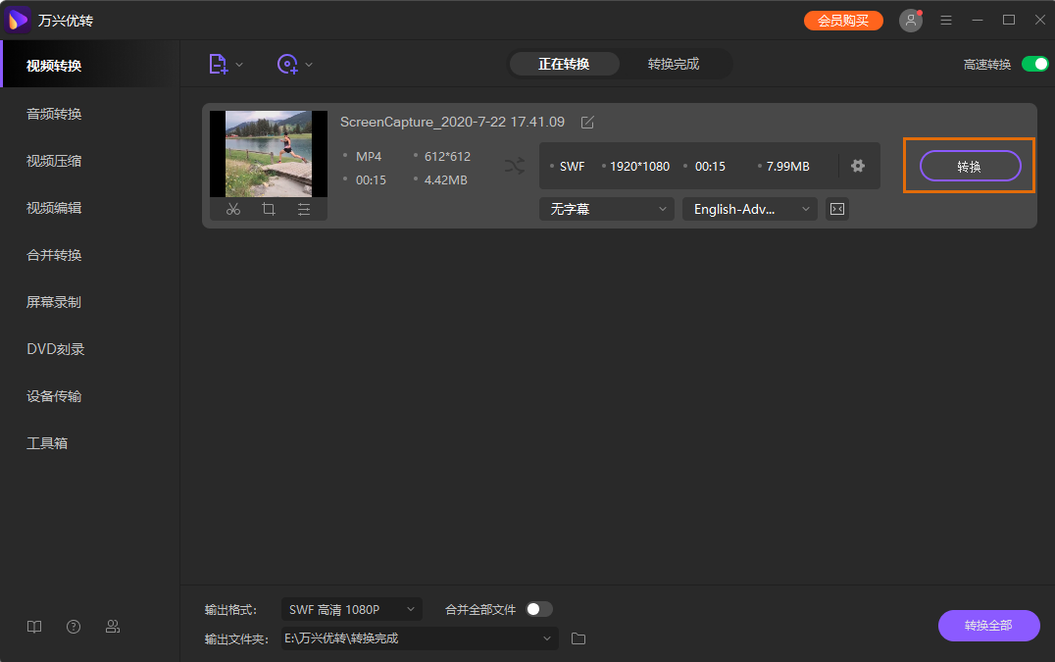Select the scissors trim icon on the thumbnail
Image resolution: width=1055 pixels, height=662 pixels.
(x=233, y=208)
